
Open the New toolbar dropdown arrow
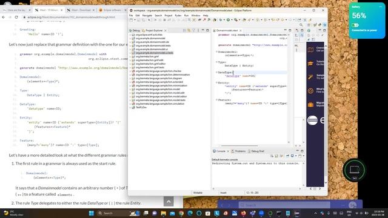click(x=135, y=20)
